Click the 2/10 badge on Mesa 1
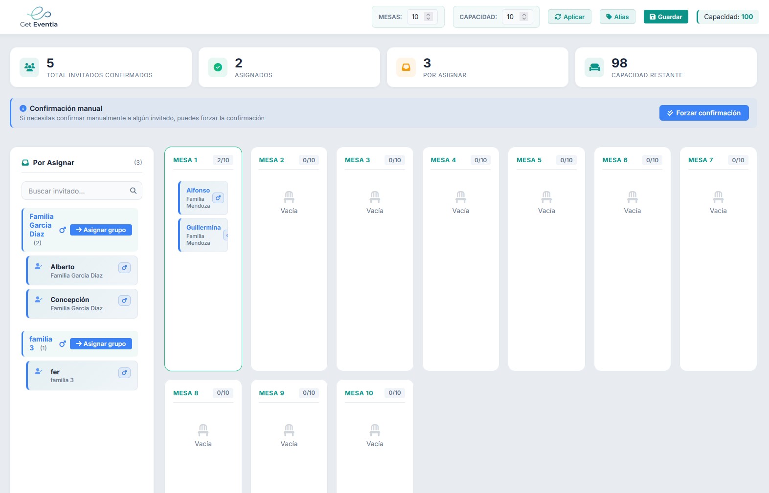The image size is (769, 493). click(223, 160)
